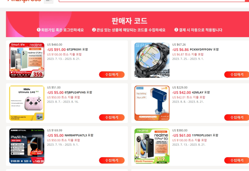This screenshot has height=171, width=249.
Task: Open the realme GT2Pro product thumbnail
Action: pos(27,60)
